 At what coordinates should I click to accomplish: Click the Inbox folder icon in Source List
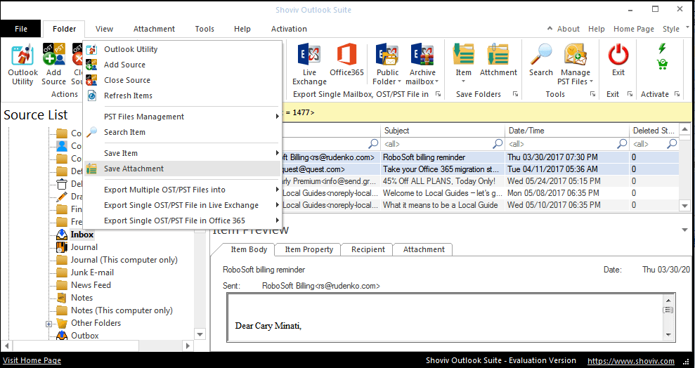(62, 235)
